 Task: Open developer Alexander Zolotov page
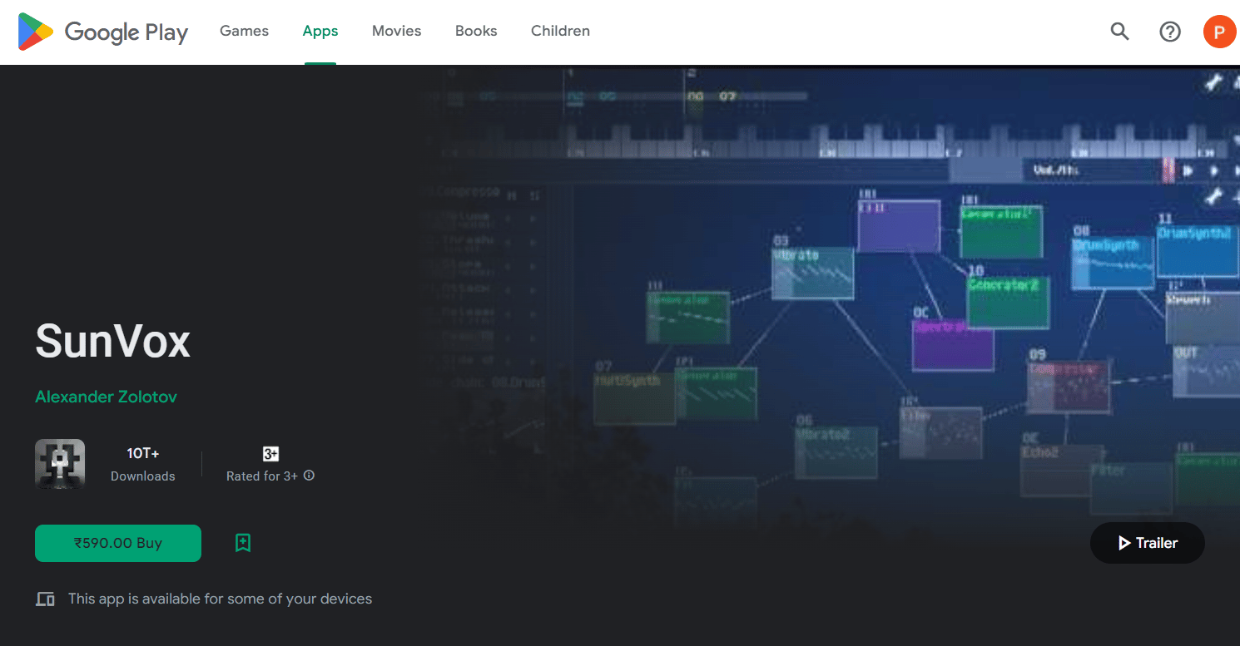click(x=106, y=397)
